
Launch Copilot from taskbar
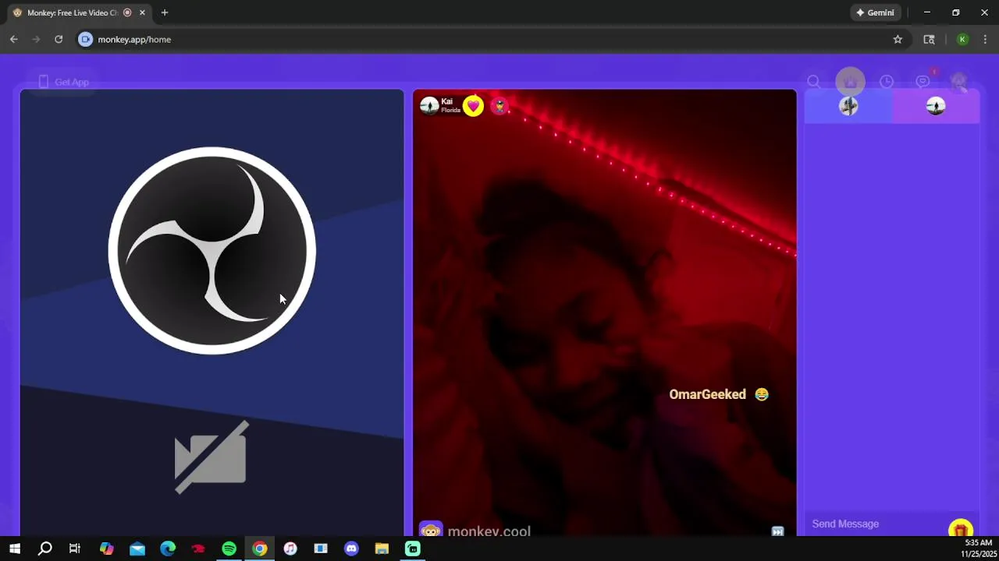point(107,549)
